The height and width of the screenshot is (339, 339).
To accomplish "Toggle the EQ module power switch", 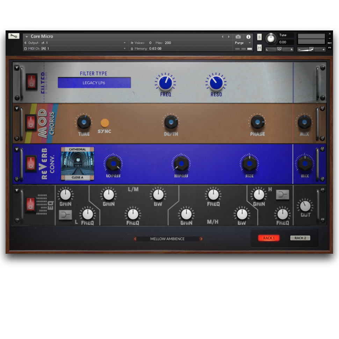I will [31, 204].
